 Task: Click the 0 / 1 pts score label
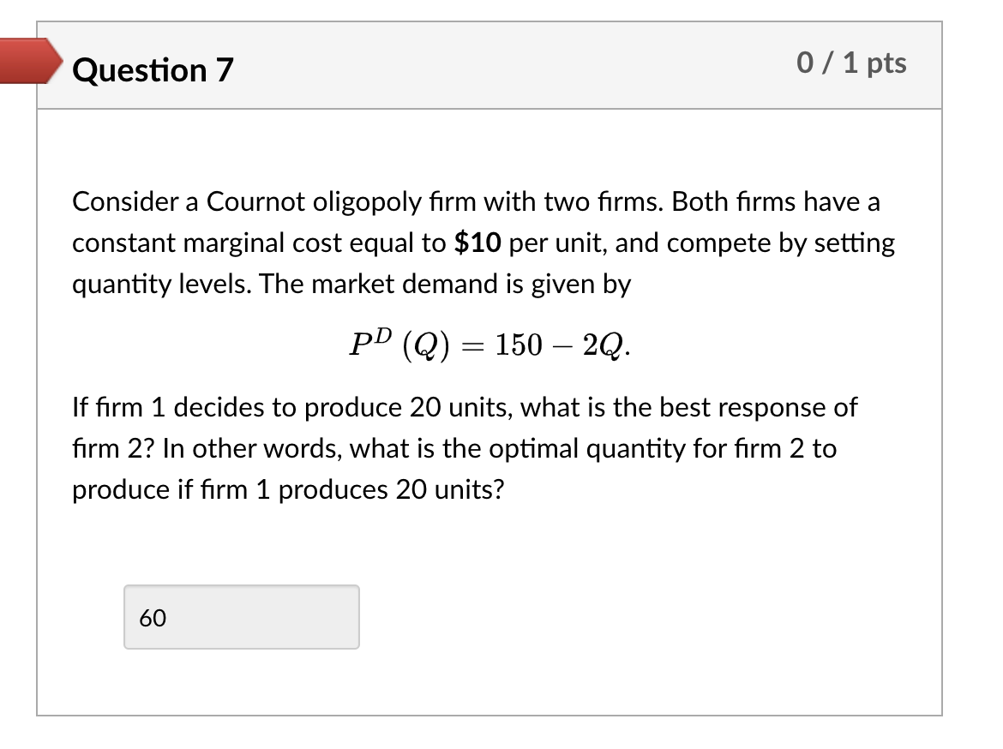tap(853, 63)
